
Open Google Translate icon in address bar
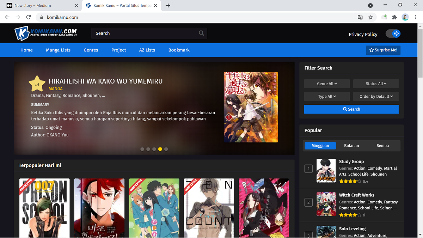pos(360,17)
